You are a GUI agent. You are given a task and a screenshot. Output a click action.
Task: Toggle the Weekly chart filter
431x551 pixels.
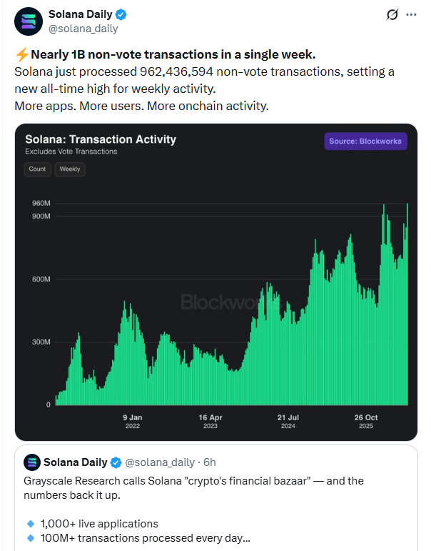(x=70, y=169)
